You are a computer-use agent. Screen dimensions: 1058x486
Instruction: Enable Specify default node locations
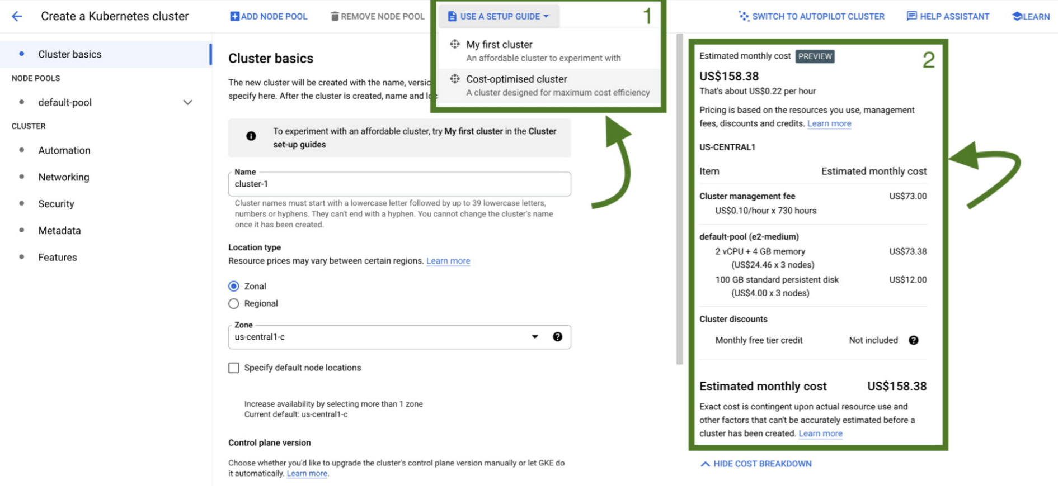[x=234, y=368]
